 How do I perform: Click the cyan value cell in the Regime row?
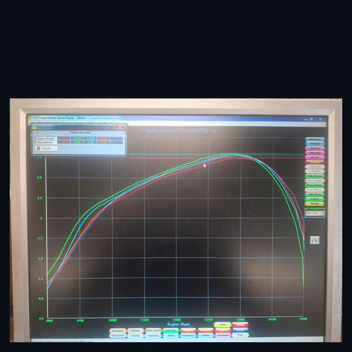(91, 139)
